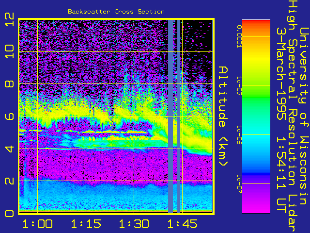Click the altitude axis label '6'

tap(9, 116)
